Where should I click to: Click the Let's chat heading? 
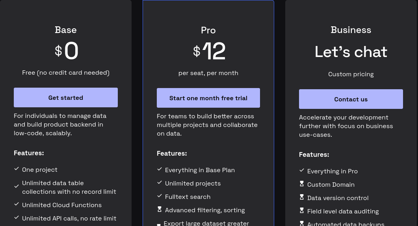tap(351, 52)
